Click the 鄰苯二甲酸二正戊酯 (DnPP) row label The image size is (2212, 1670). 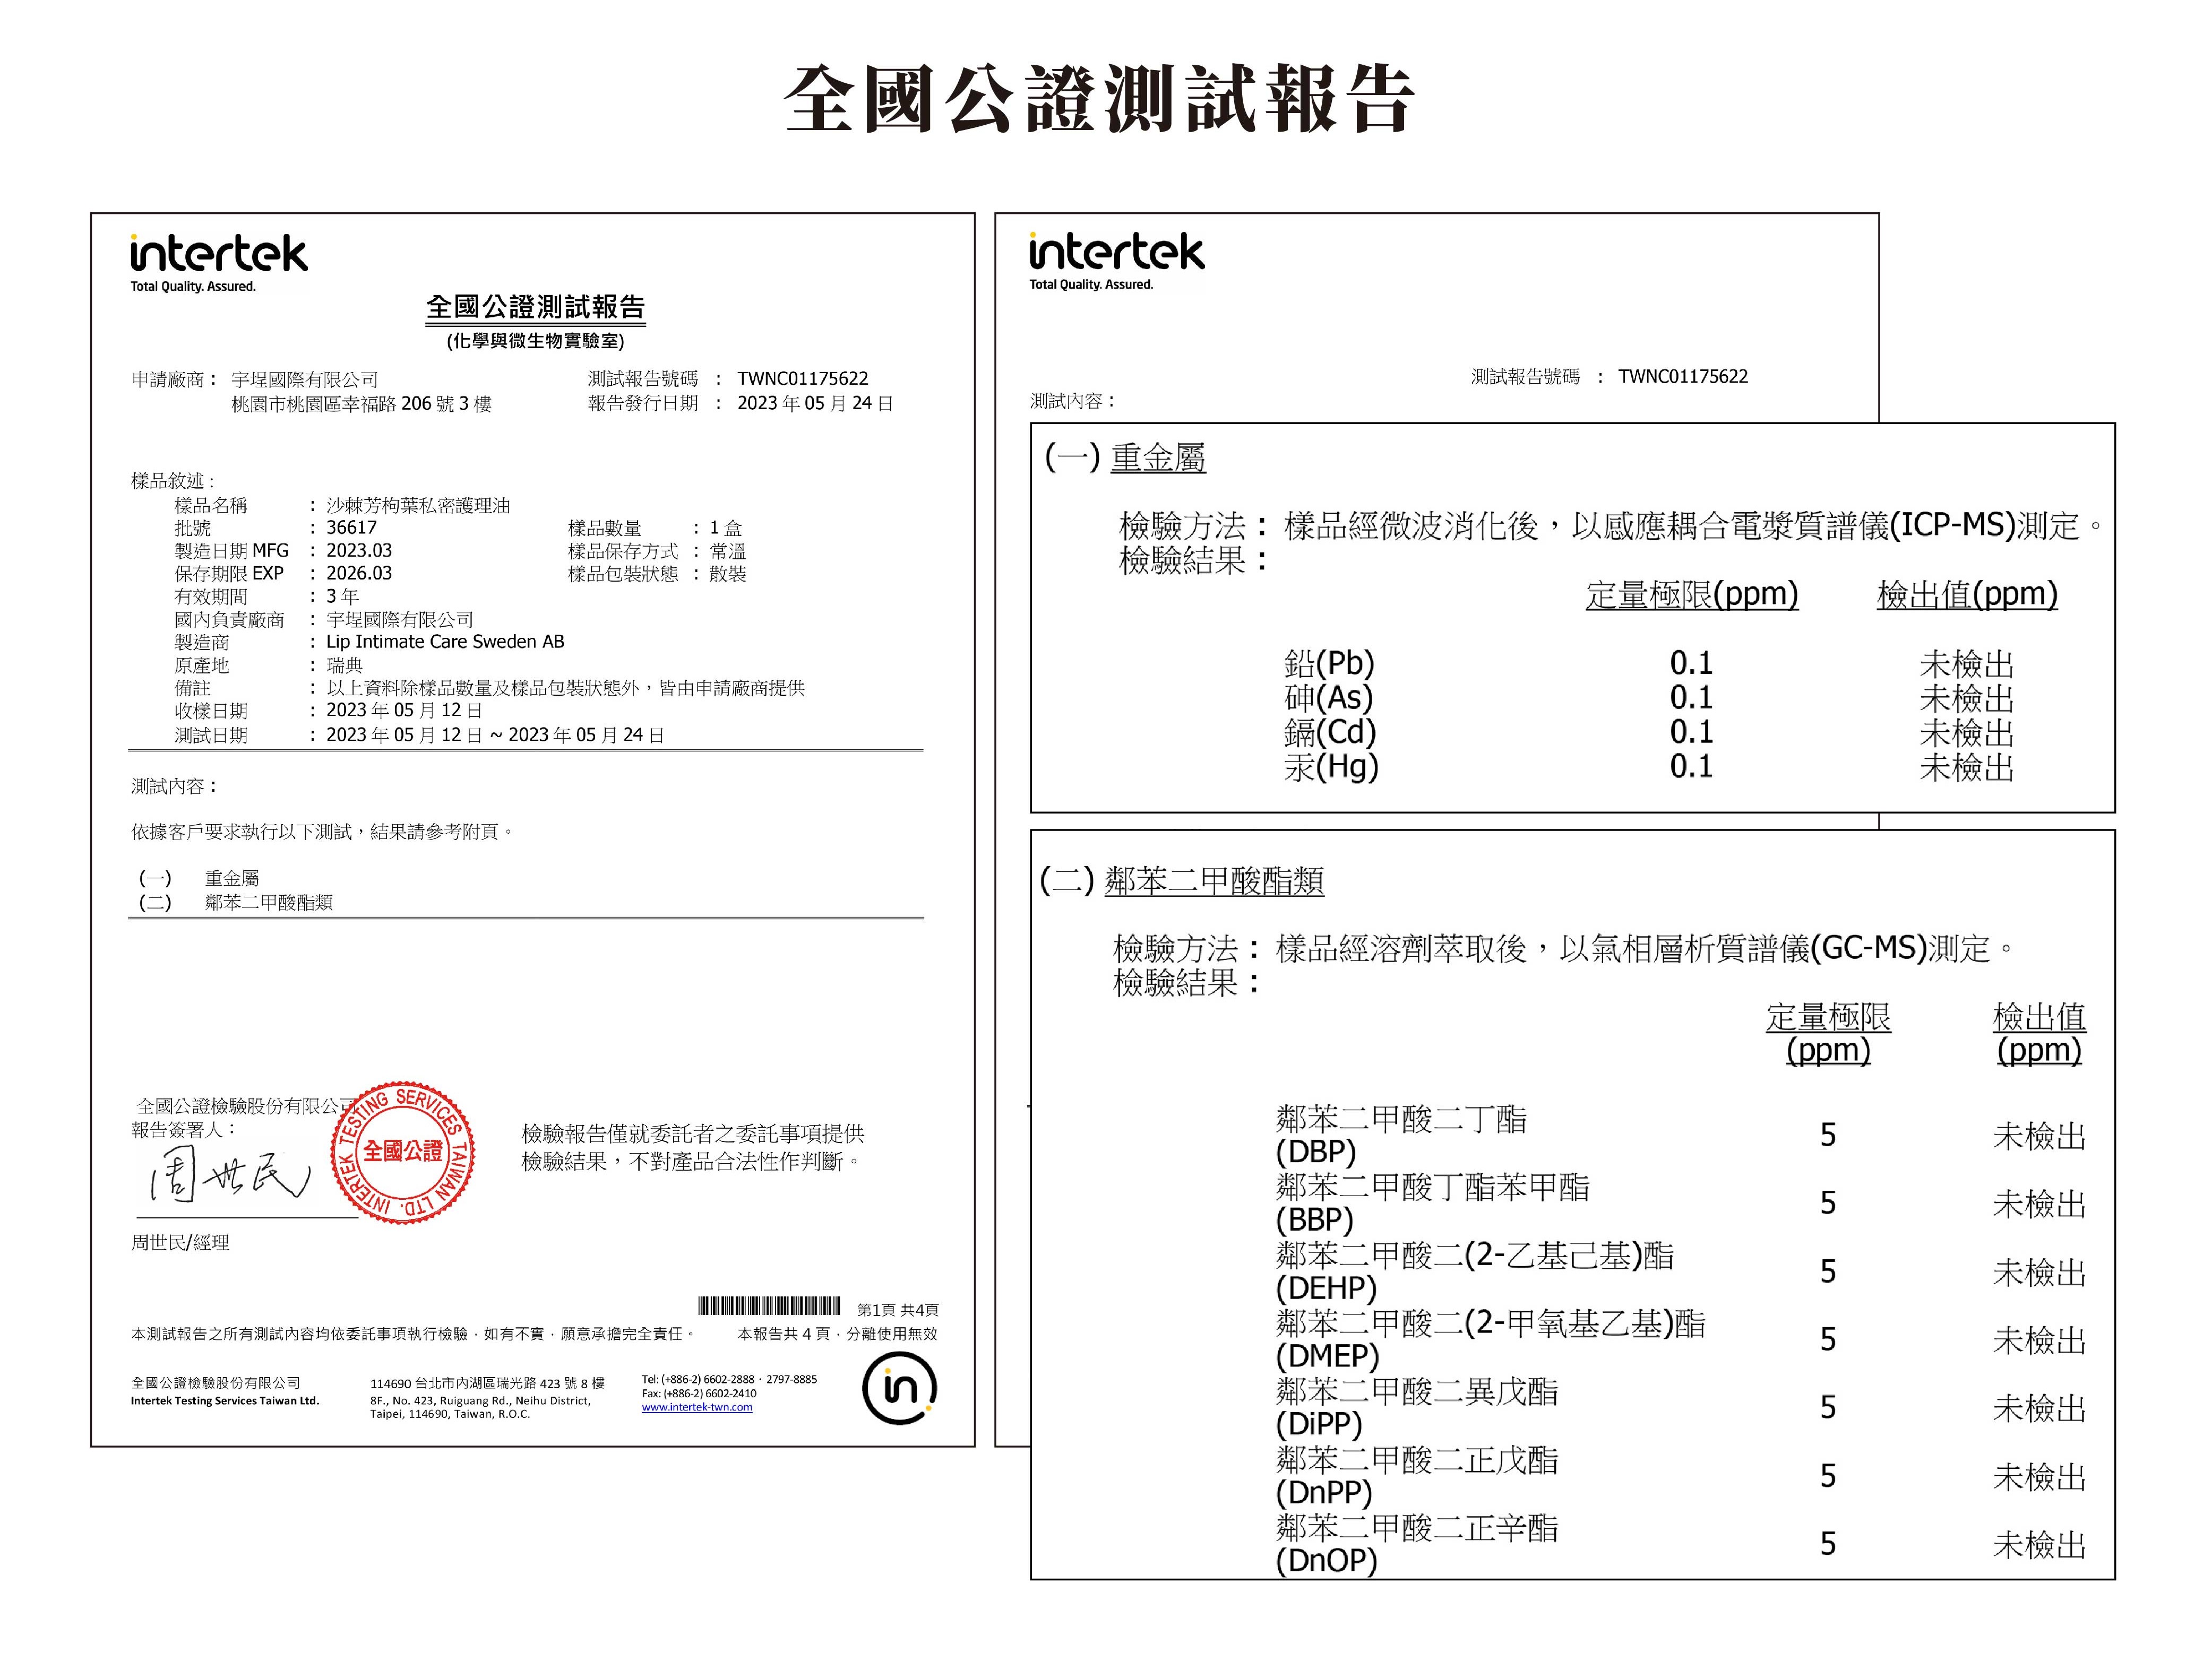1417,1475
